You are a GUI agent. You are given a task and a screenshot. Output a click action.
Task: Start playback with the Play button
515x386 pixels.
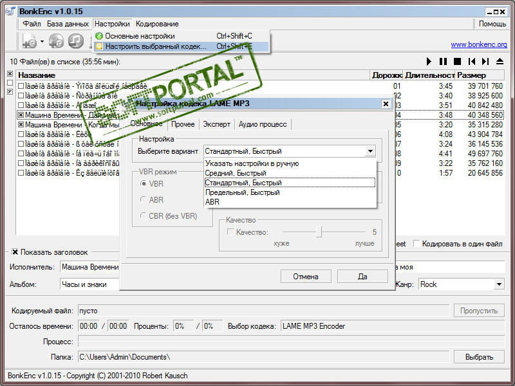coord(429,61)
